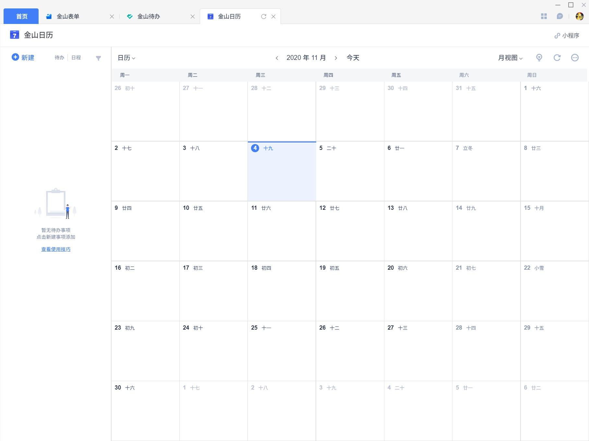
Task: Switch sidebar to 待办 view
Action: tap(59, 58)
